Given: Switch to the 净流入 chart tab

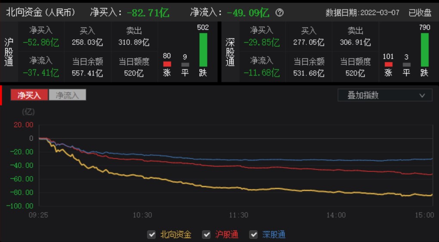Looking at the screenshot, I should pos(68,95).
